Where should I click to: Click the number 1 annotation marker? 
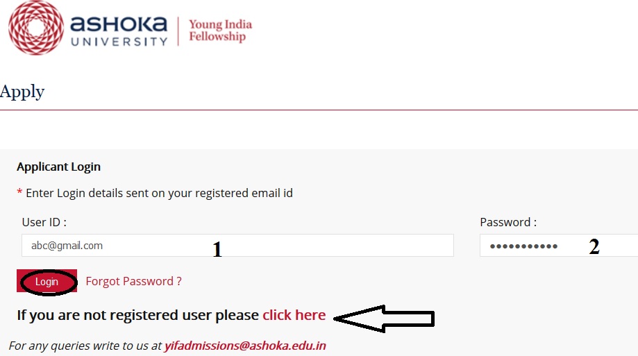tap(217, 249)
